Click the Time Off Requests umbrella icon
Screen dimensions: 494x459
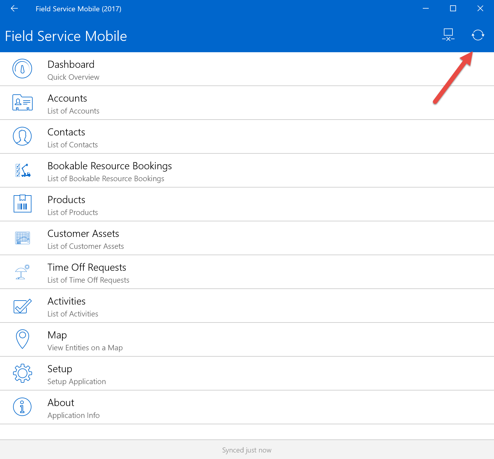click(22, 272)
